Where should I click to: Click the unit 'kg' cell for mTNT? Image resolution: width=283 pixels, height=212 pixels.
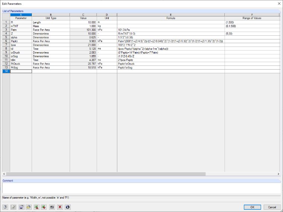[107, 26]
